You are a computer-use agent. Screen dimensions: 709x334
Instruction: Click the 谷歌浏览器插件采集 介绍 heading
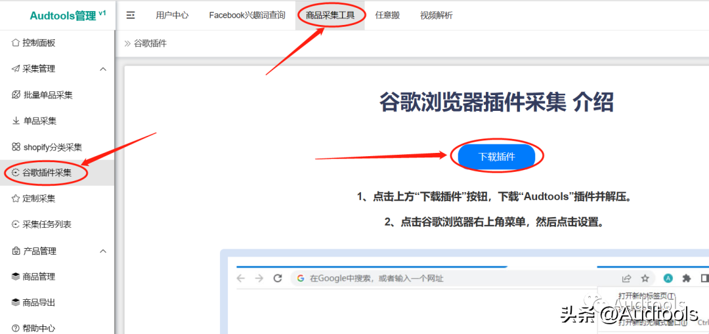496,102
